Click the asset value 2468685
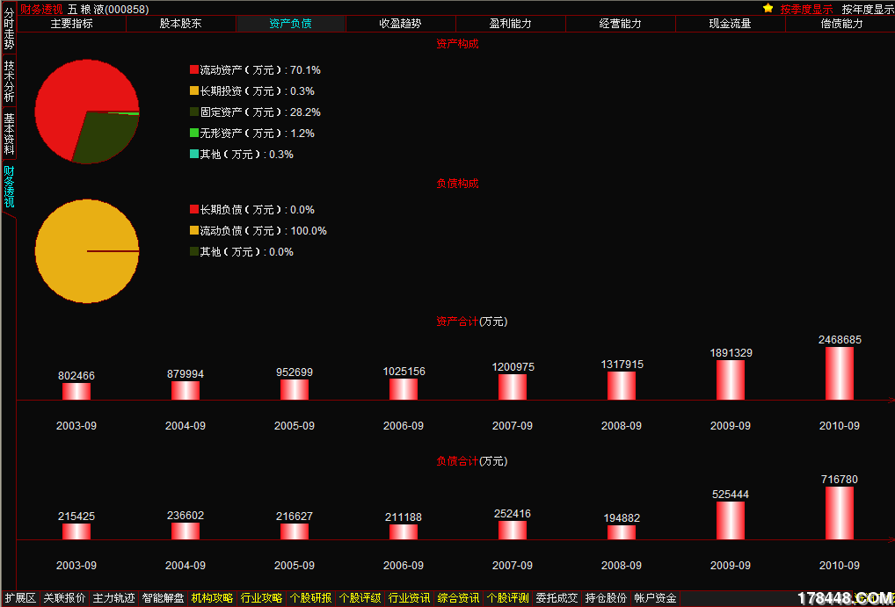895x607 pixels. 840,339
